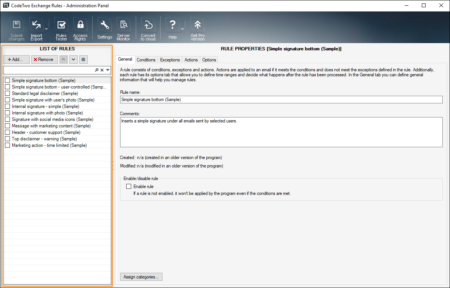The width and height of the screenshot is (450, 288).
Task: Move selected rule down with arrow
Action: pos(74,60)
